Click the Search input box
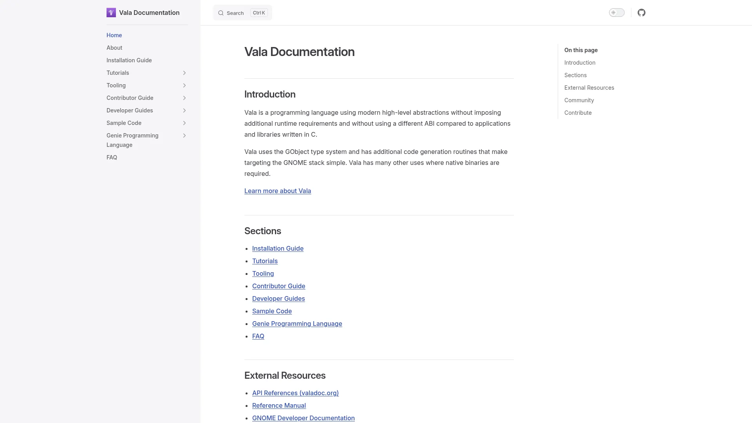 [x=242, y=13]
